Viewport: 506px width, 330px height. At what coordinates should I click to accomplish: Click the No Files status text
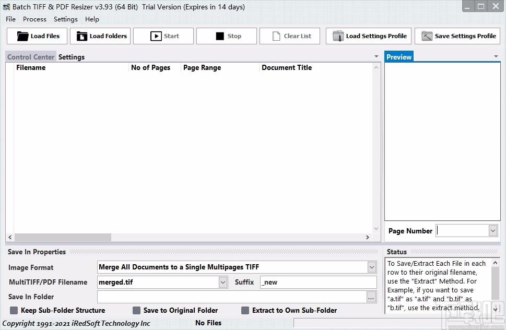coord(208,323)
